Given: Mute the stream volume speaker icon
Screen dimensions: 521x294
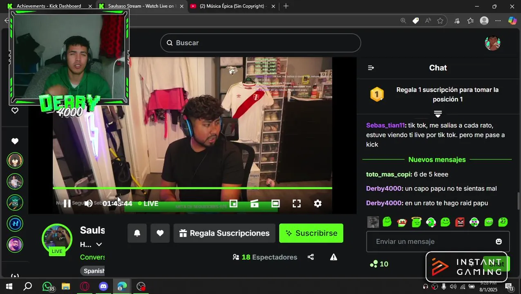Looking at the screenshot, I should click(x=88, y=203).
